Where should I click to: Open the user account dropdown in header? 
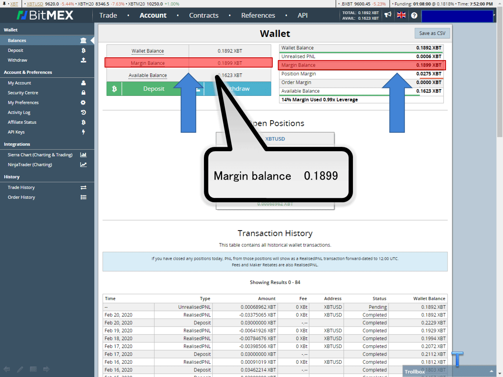click(457, 16)
